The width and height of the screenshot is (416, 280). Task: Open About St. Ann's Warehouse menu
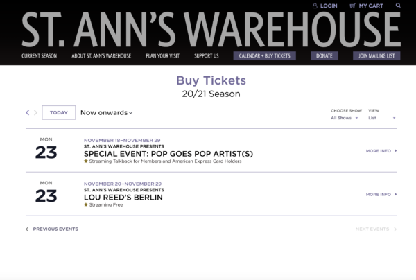[x=101, y=55]
